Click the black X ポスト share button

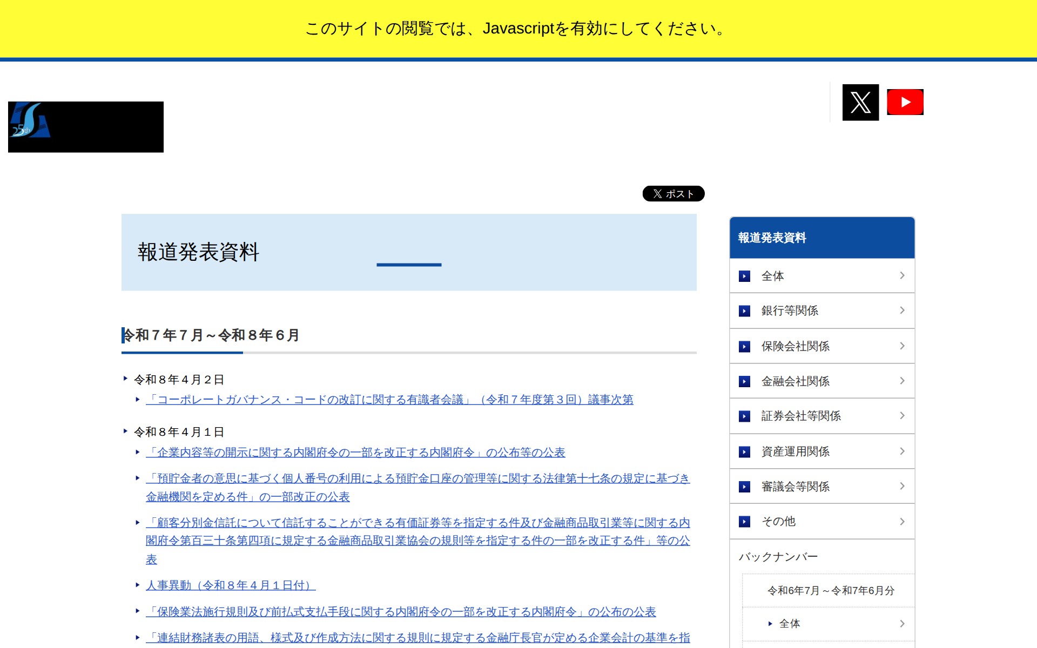click(x=673, y=193)
